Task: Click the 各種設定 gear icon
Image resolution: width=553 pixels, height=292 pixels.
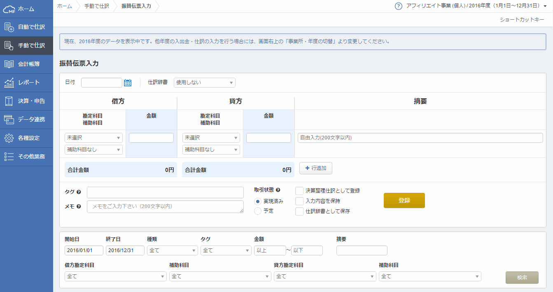Action: coord(9,138)
